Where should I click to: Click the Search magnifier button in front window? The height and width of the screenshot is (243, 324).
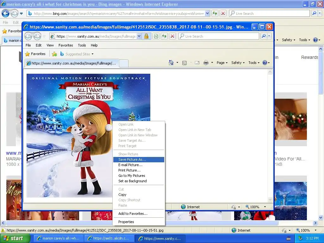tap(264, 36)
